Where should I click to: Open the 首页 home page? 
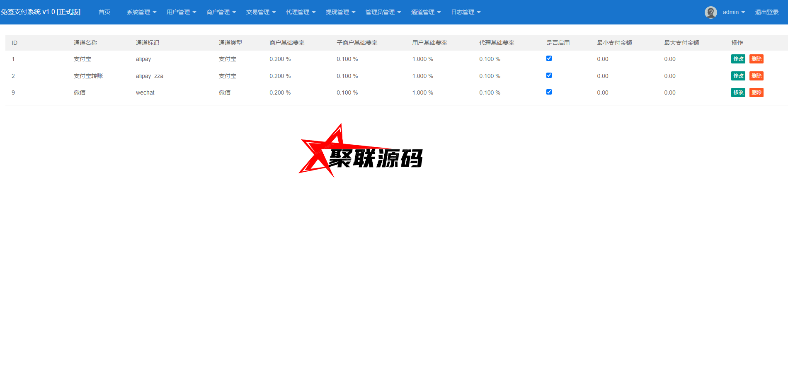104,12
